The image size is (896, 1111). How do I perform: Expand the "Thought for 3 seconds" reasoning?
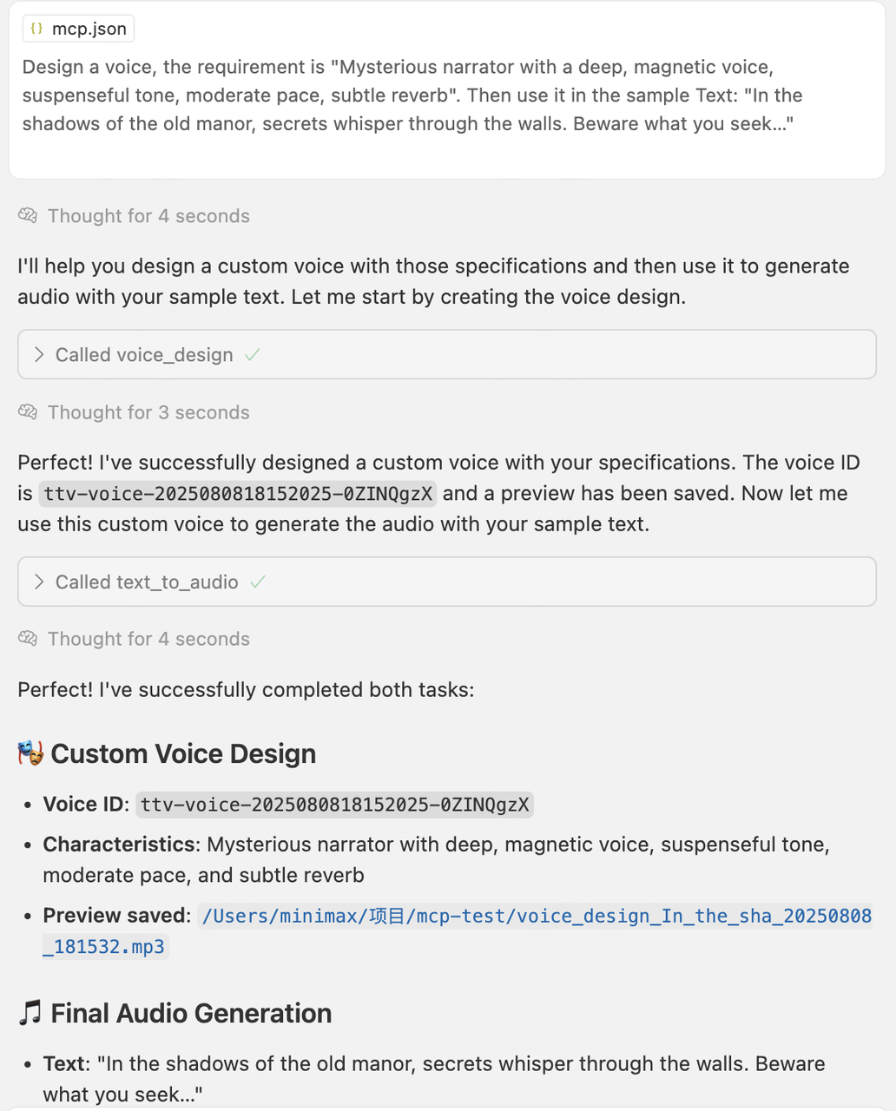tap(148, 412)
